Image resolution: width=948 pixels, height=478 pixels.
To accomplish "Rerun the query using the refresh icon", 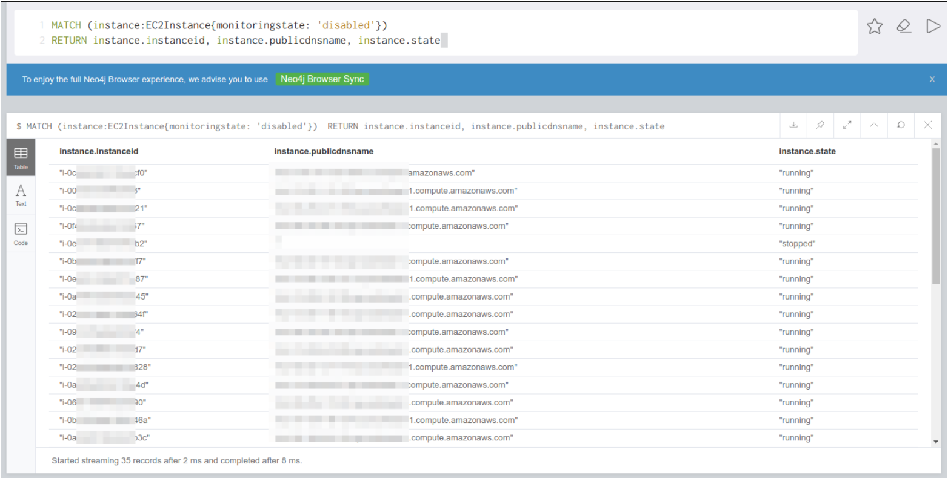I will 901,125.
